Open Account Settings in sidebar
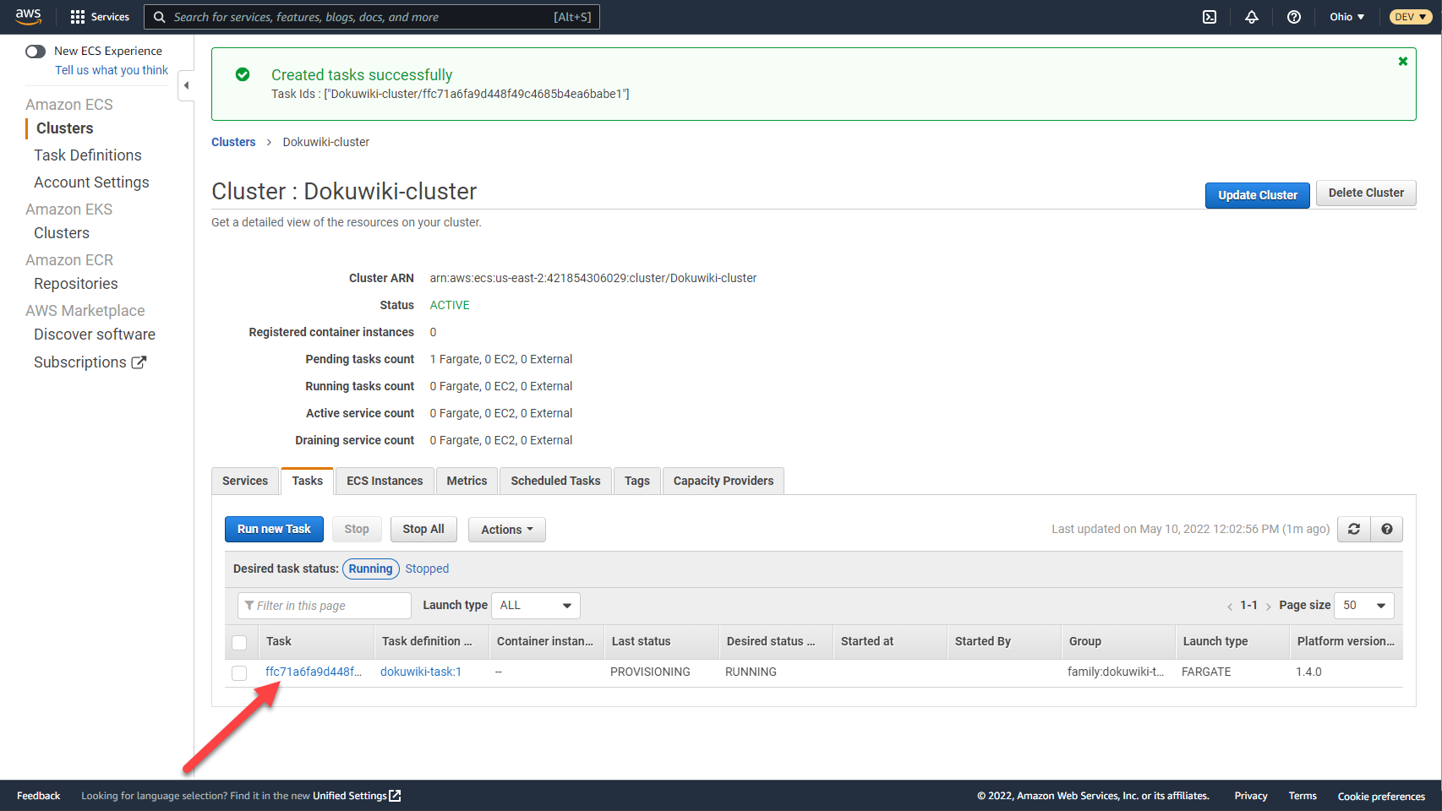This screenshot has width=1442, height=811. 91,182
